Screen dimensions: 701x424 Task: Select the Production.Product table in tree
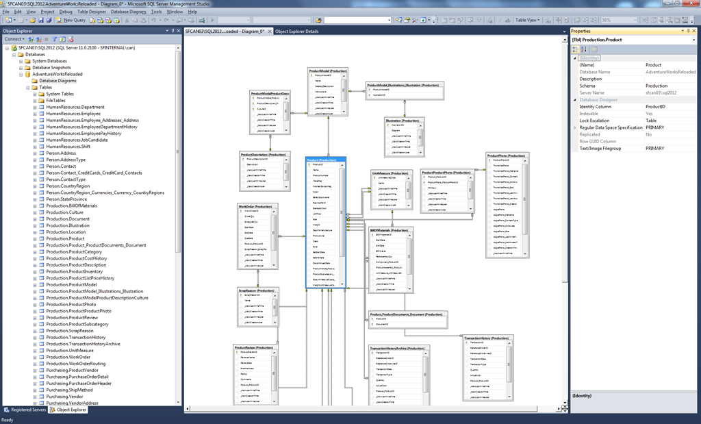65,239
